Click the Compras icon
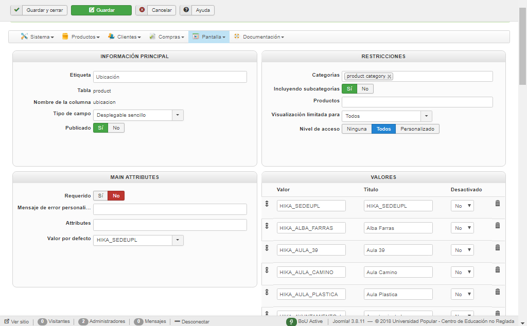527x326 pixels. click(x=152, y=37)
